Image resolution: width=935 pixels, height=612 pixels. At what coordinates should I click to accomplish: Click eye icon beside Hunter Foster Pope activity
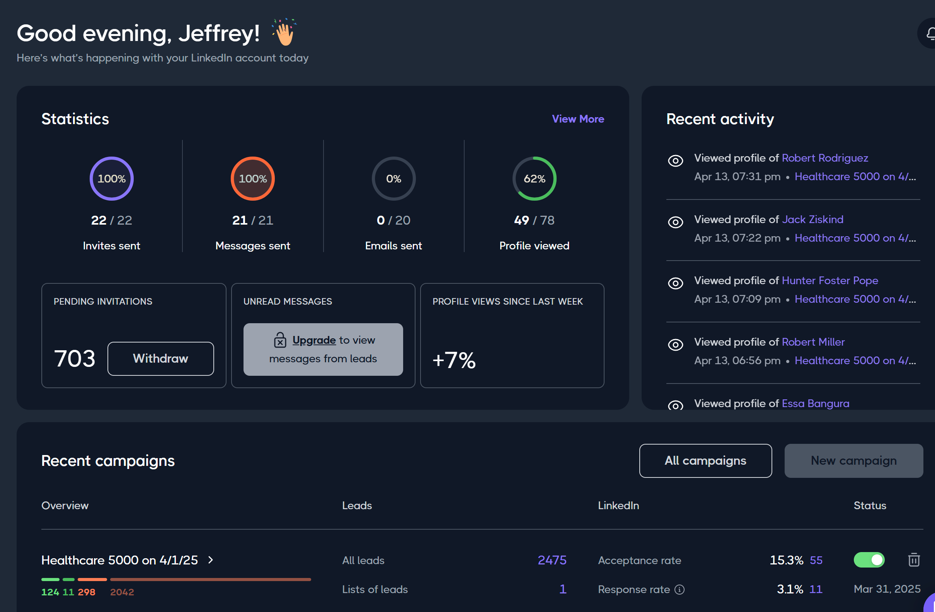pos(675,283)
